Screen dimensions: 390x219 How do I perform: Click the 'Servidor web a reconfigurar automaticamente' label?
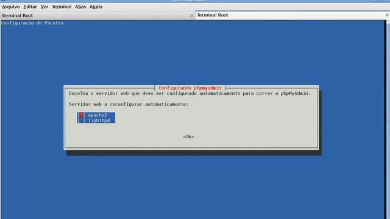(129, 104)
